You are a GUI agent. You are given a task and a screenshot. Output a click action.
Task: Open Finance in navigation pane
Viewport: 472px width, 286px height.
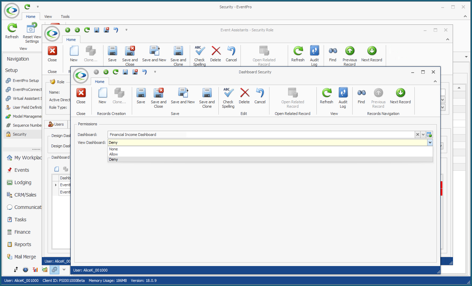[x=22, y=232]
